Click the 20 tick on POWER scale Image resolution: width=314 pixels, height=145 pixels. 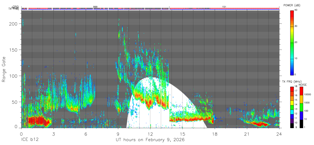296,42
